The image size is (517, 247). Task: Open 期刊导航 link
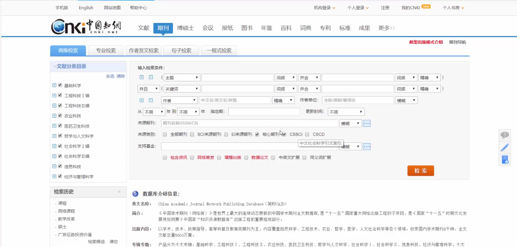pos(458,42)
